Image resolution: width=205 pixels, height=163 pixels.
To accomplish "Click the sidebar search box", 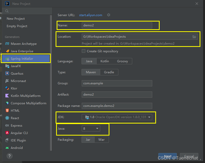I will 27,11.
